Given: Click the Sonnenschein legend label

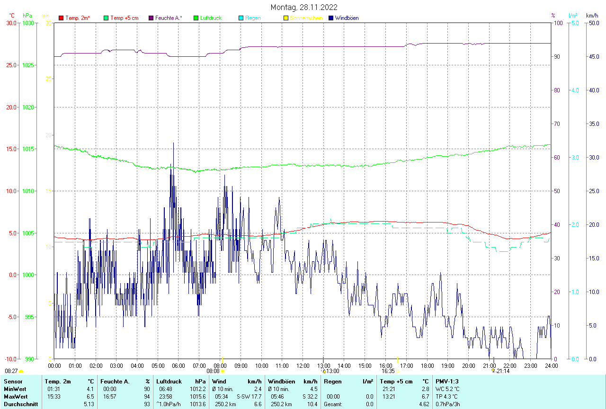Looking at the screenshot, I should [306, 18].
